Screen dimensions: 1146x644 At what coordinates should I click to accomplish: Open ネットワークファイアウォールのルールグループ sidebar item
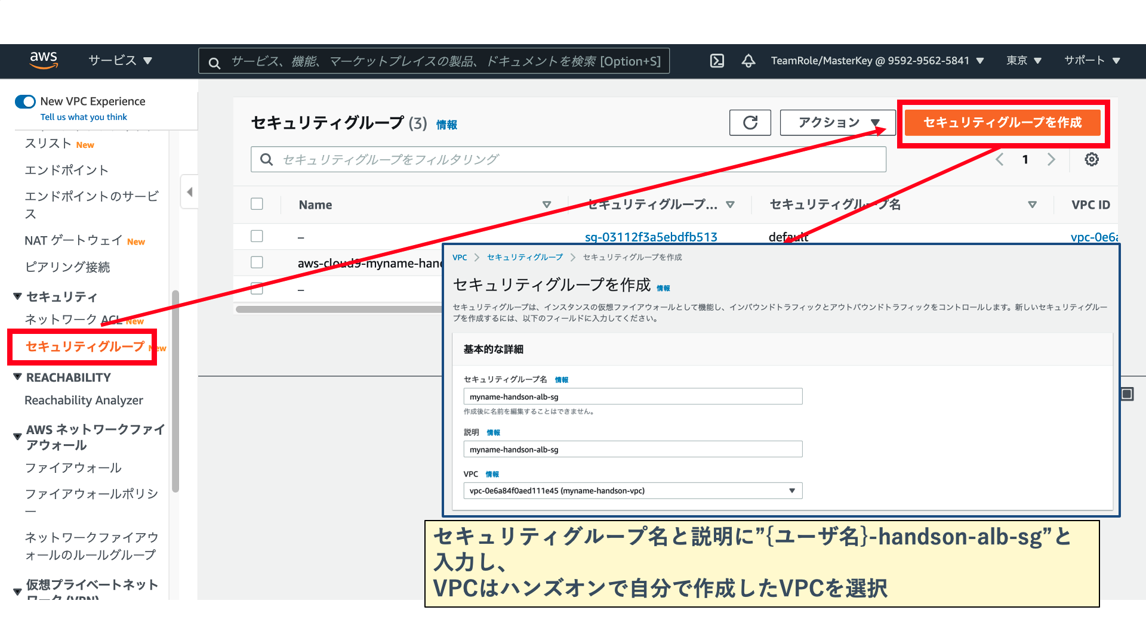pyautogui.click(x=91, y=546)
